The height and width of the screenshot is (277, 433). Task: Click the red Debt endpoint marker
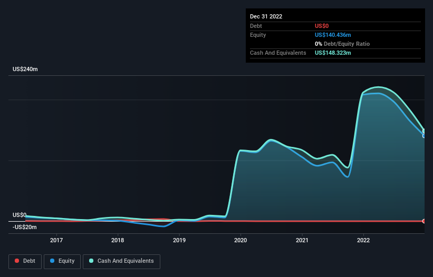coord(424,221)
